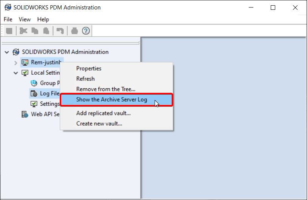The width and height of the screenshot is (307, 200).
Task: Collapse the Local Settings node
Action: coord(16,73)
